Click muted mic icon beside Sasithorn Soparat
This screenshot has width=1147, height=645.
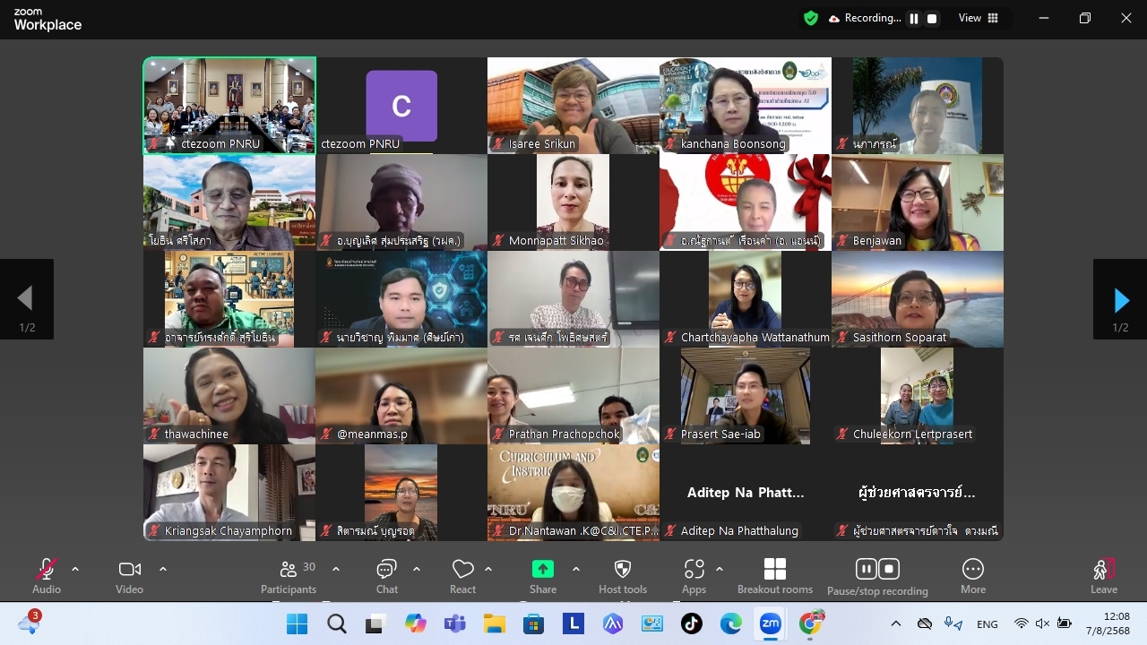(842, 337)
